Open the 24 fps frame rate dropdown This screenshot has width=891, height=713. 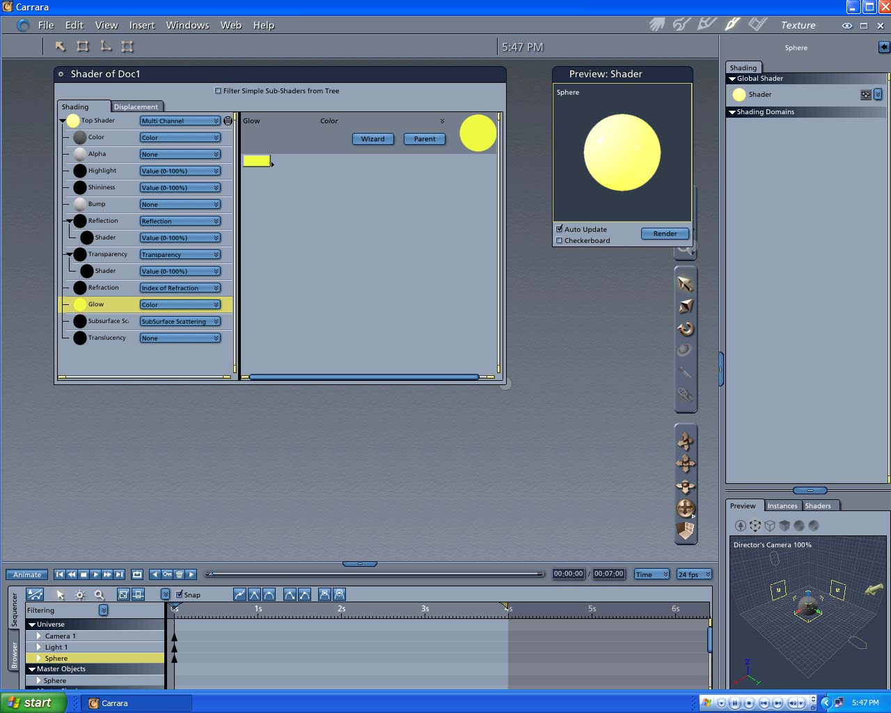(x=694, y=574)
